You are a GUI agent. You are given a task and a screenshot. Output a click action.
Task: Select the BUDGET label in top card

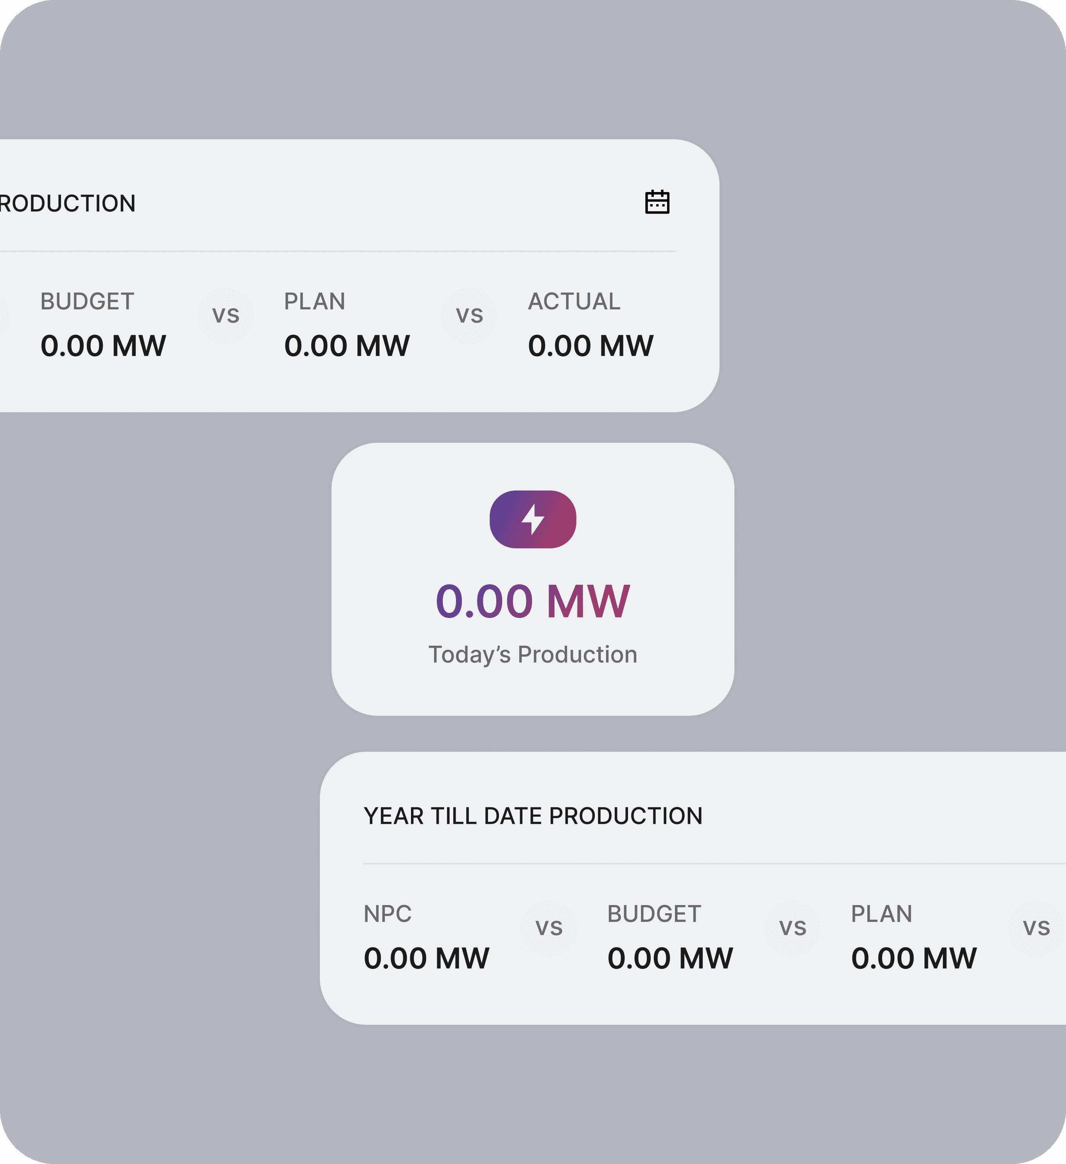click(87, 302)
